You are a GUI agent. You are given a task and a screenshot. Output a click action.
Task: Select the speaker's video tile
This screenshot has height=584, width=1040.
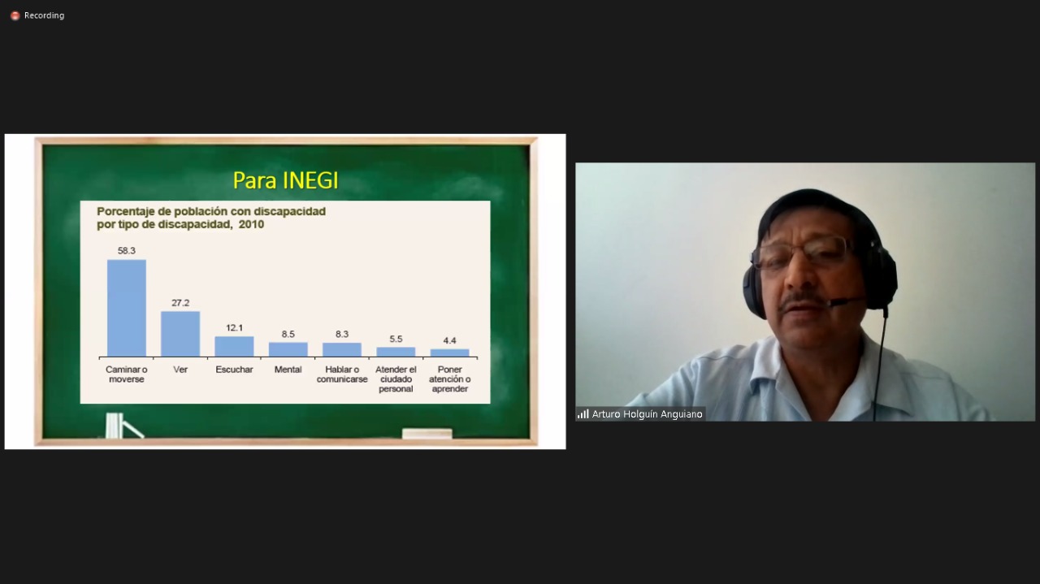[804, 291]
